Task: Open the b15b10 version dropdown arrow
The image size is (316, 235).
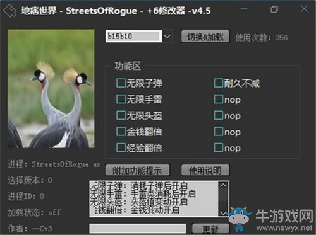Action: coord(167,37)
